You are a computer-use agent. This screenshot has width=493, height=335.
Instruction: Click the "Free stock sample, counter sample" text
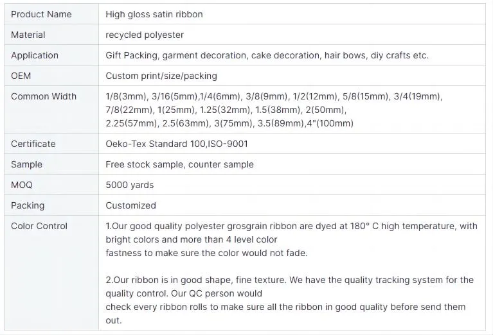(x=179, y=164)
